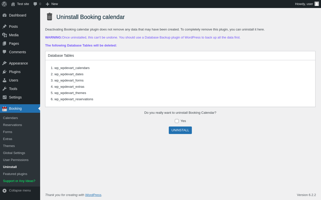Click the Booking calendar icon in sidebar
This screenshot has width=321, height=200.
click(5, 109)
